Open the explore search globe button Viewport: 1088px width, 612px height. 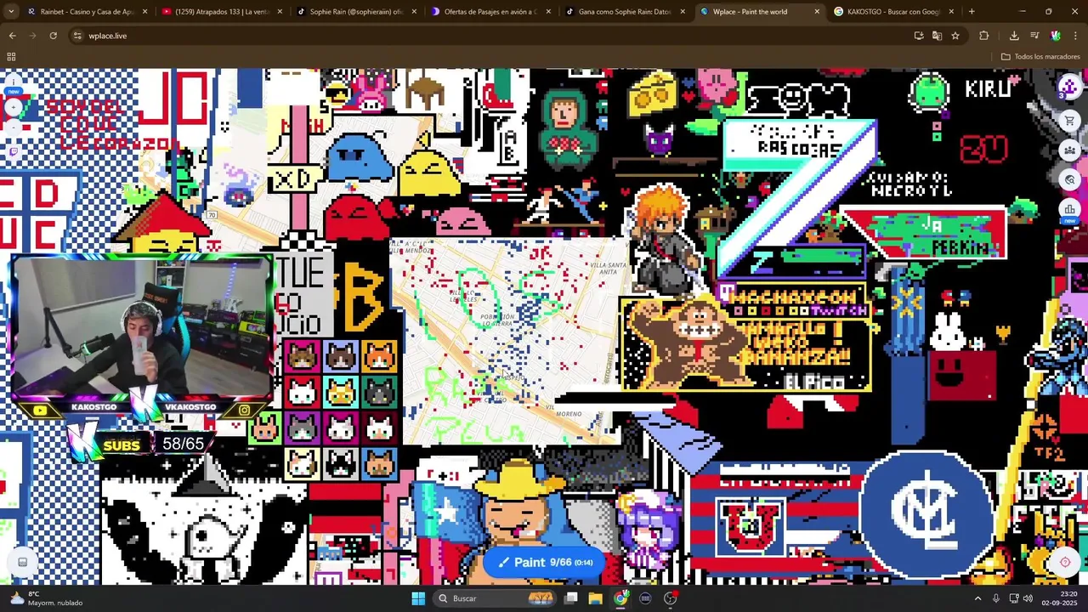click(1069, 179)
